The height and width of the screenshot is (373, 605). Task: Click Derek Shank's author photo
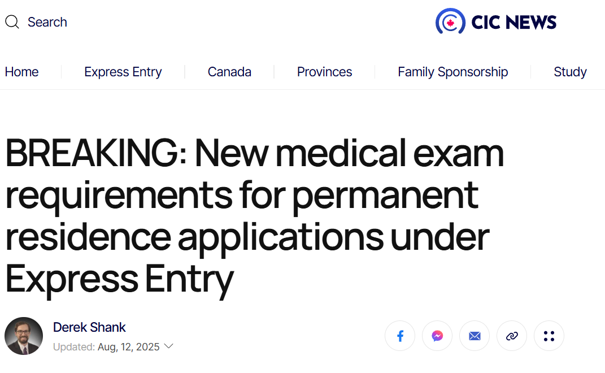[x=24, y=336]
